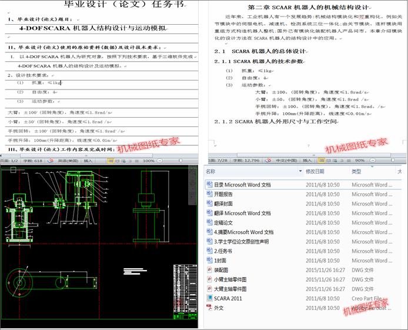Click word count 12,796 in status bar
Image resolution: width=408 pixels, height=330 pixels.
(x=246, y=161)
